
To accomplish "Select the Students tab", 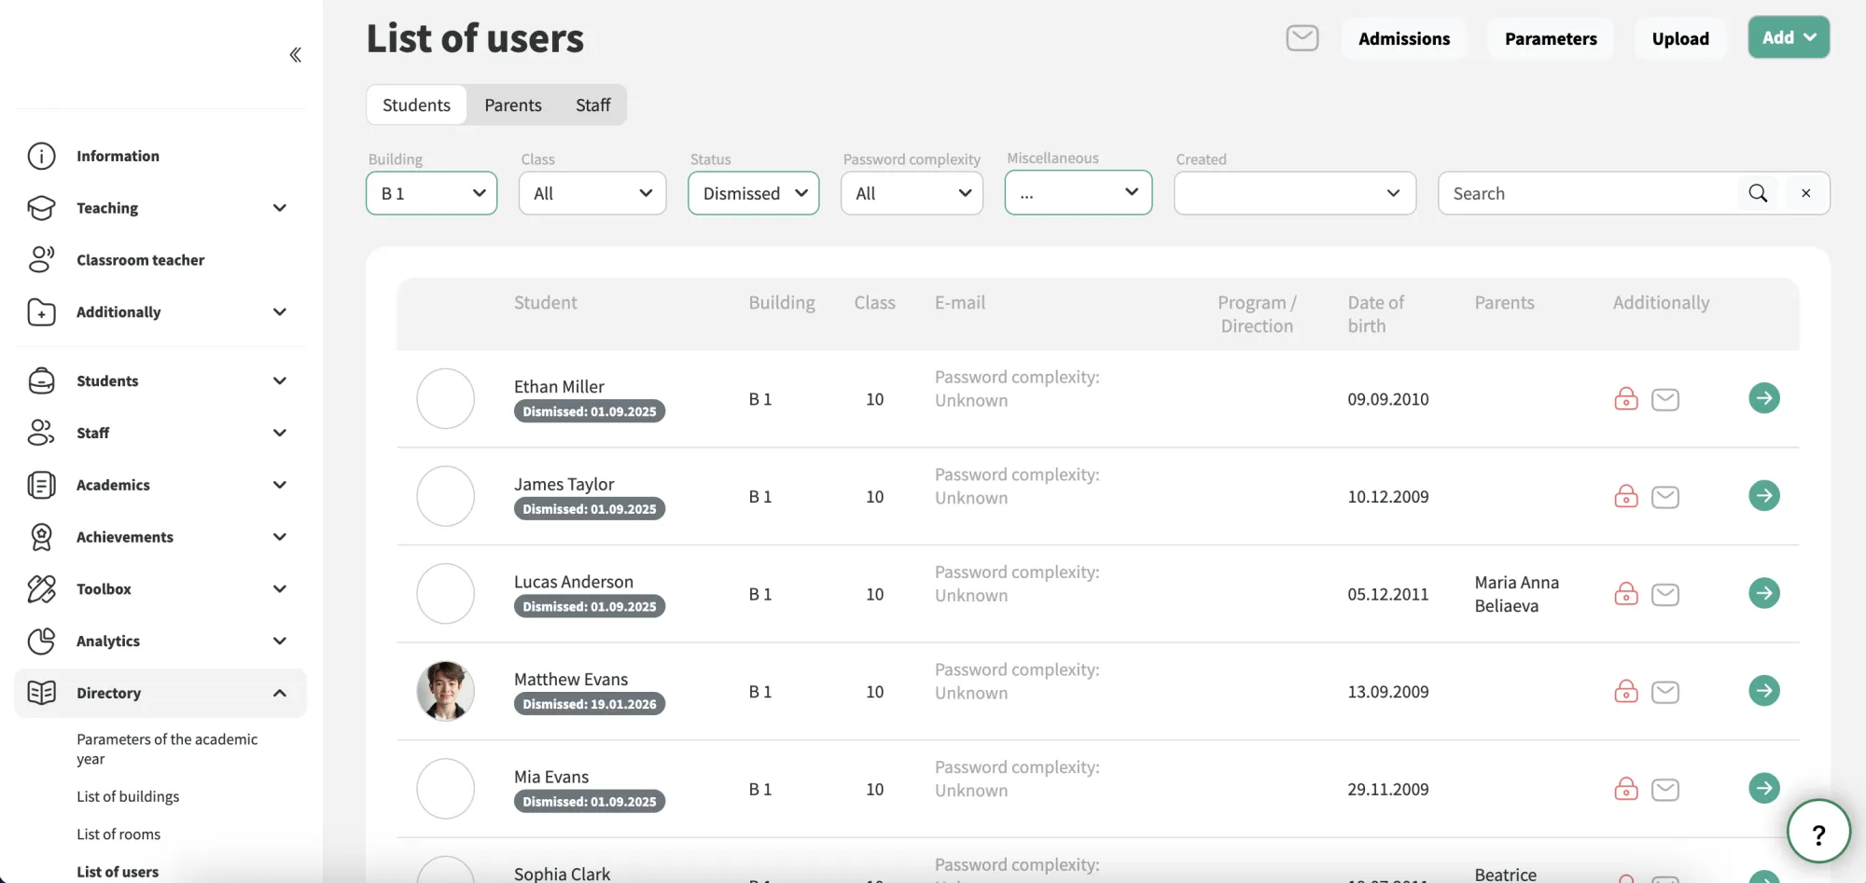I will (416, 105).
